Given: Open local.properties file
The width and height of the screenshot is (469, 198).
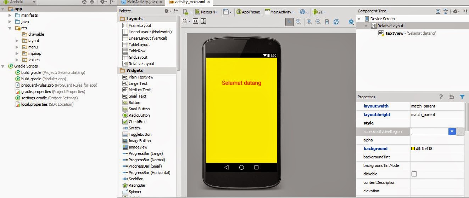Looking at the screenshot, I should (44, 104).
